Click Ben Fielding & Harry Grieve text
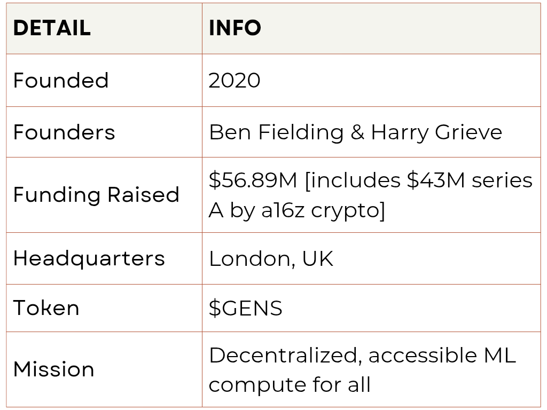The width and height of the screenshot is (547, 410). tap(355, 133)
